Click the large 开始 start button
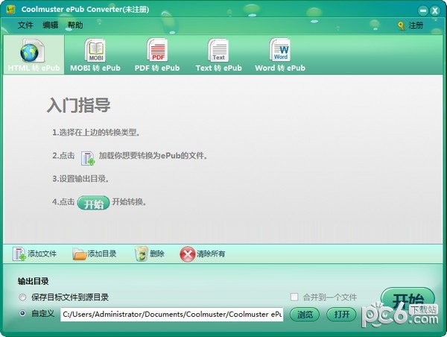Image resolution: width=447 pixels, height=337 pixels. coord(408,300)
